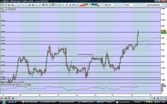Open the Windows Start orb

pos(4,102)
